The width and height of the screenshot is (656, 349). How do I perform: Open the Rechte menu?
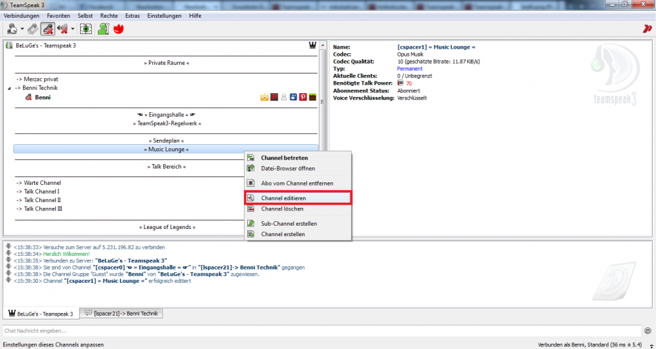point(109,16)
